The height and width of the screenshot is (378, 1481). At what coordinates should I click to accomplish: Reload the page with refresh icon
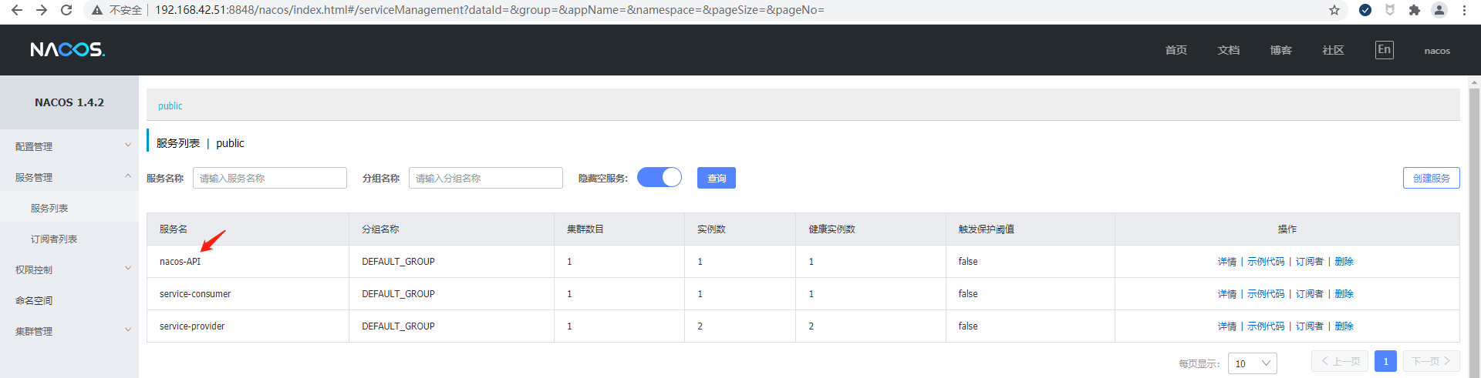point(66,10)
